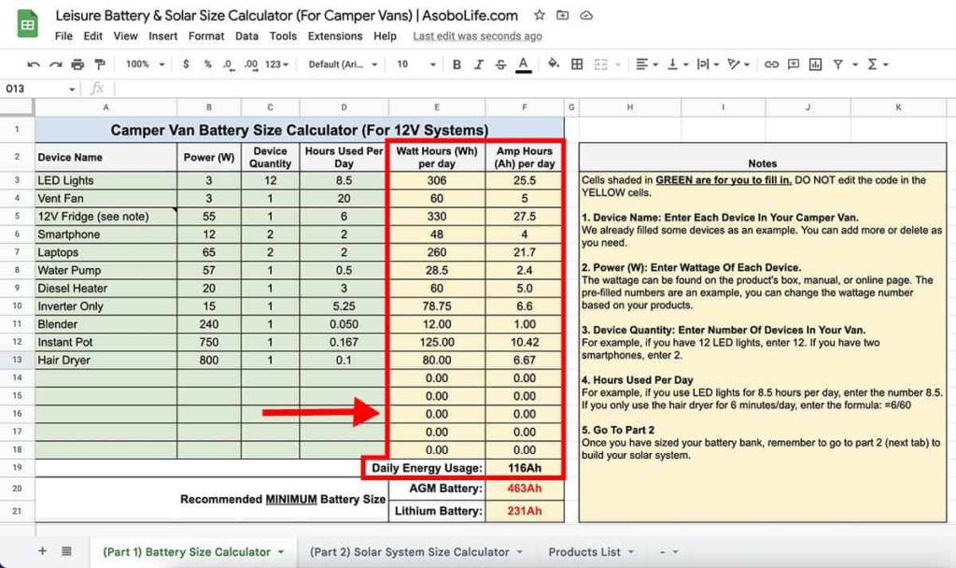Open the font size dropdown
This screenshot has height=568, width=956.
416,64
